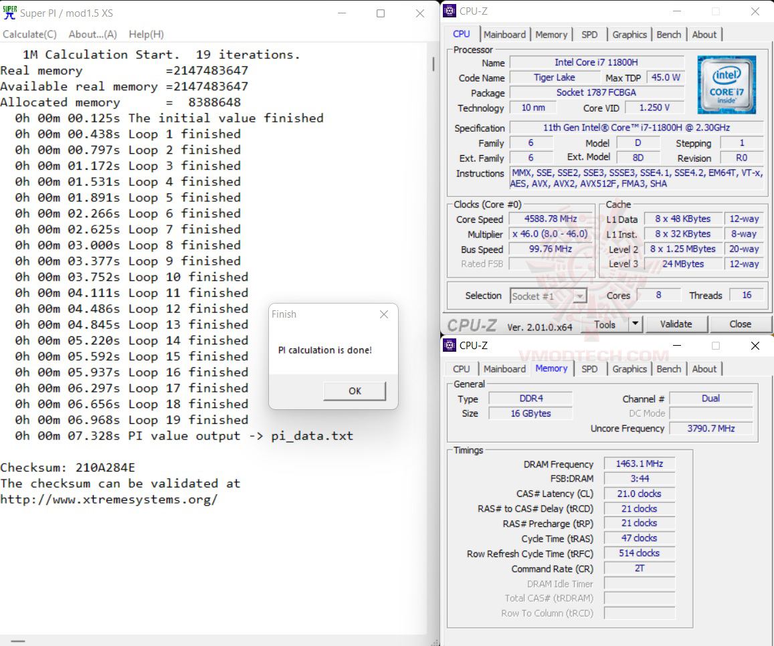Open SPD tab in lower CPU-Z window

pyautogui.click(x=589, y=368)
